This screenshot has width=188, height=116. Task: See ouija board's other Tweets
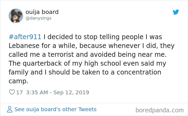55,109
